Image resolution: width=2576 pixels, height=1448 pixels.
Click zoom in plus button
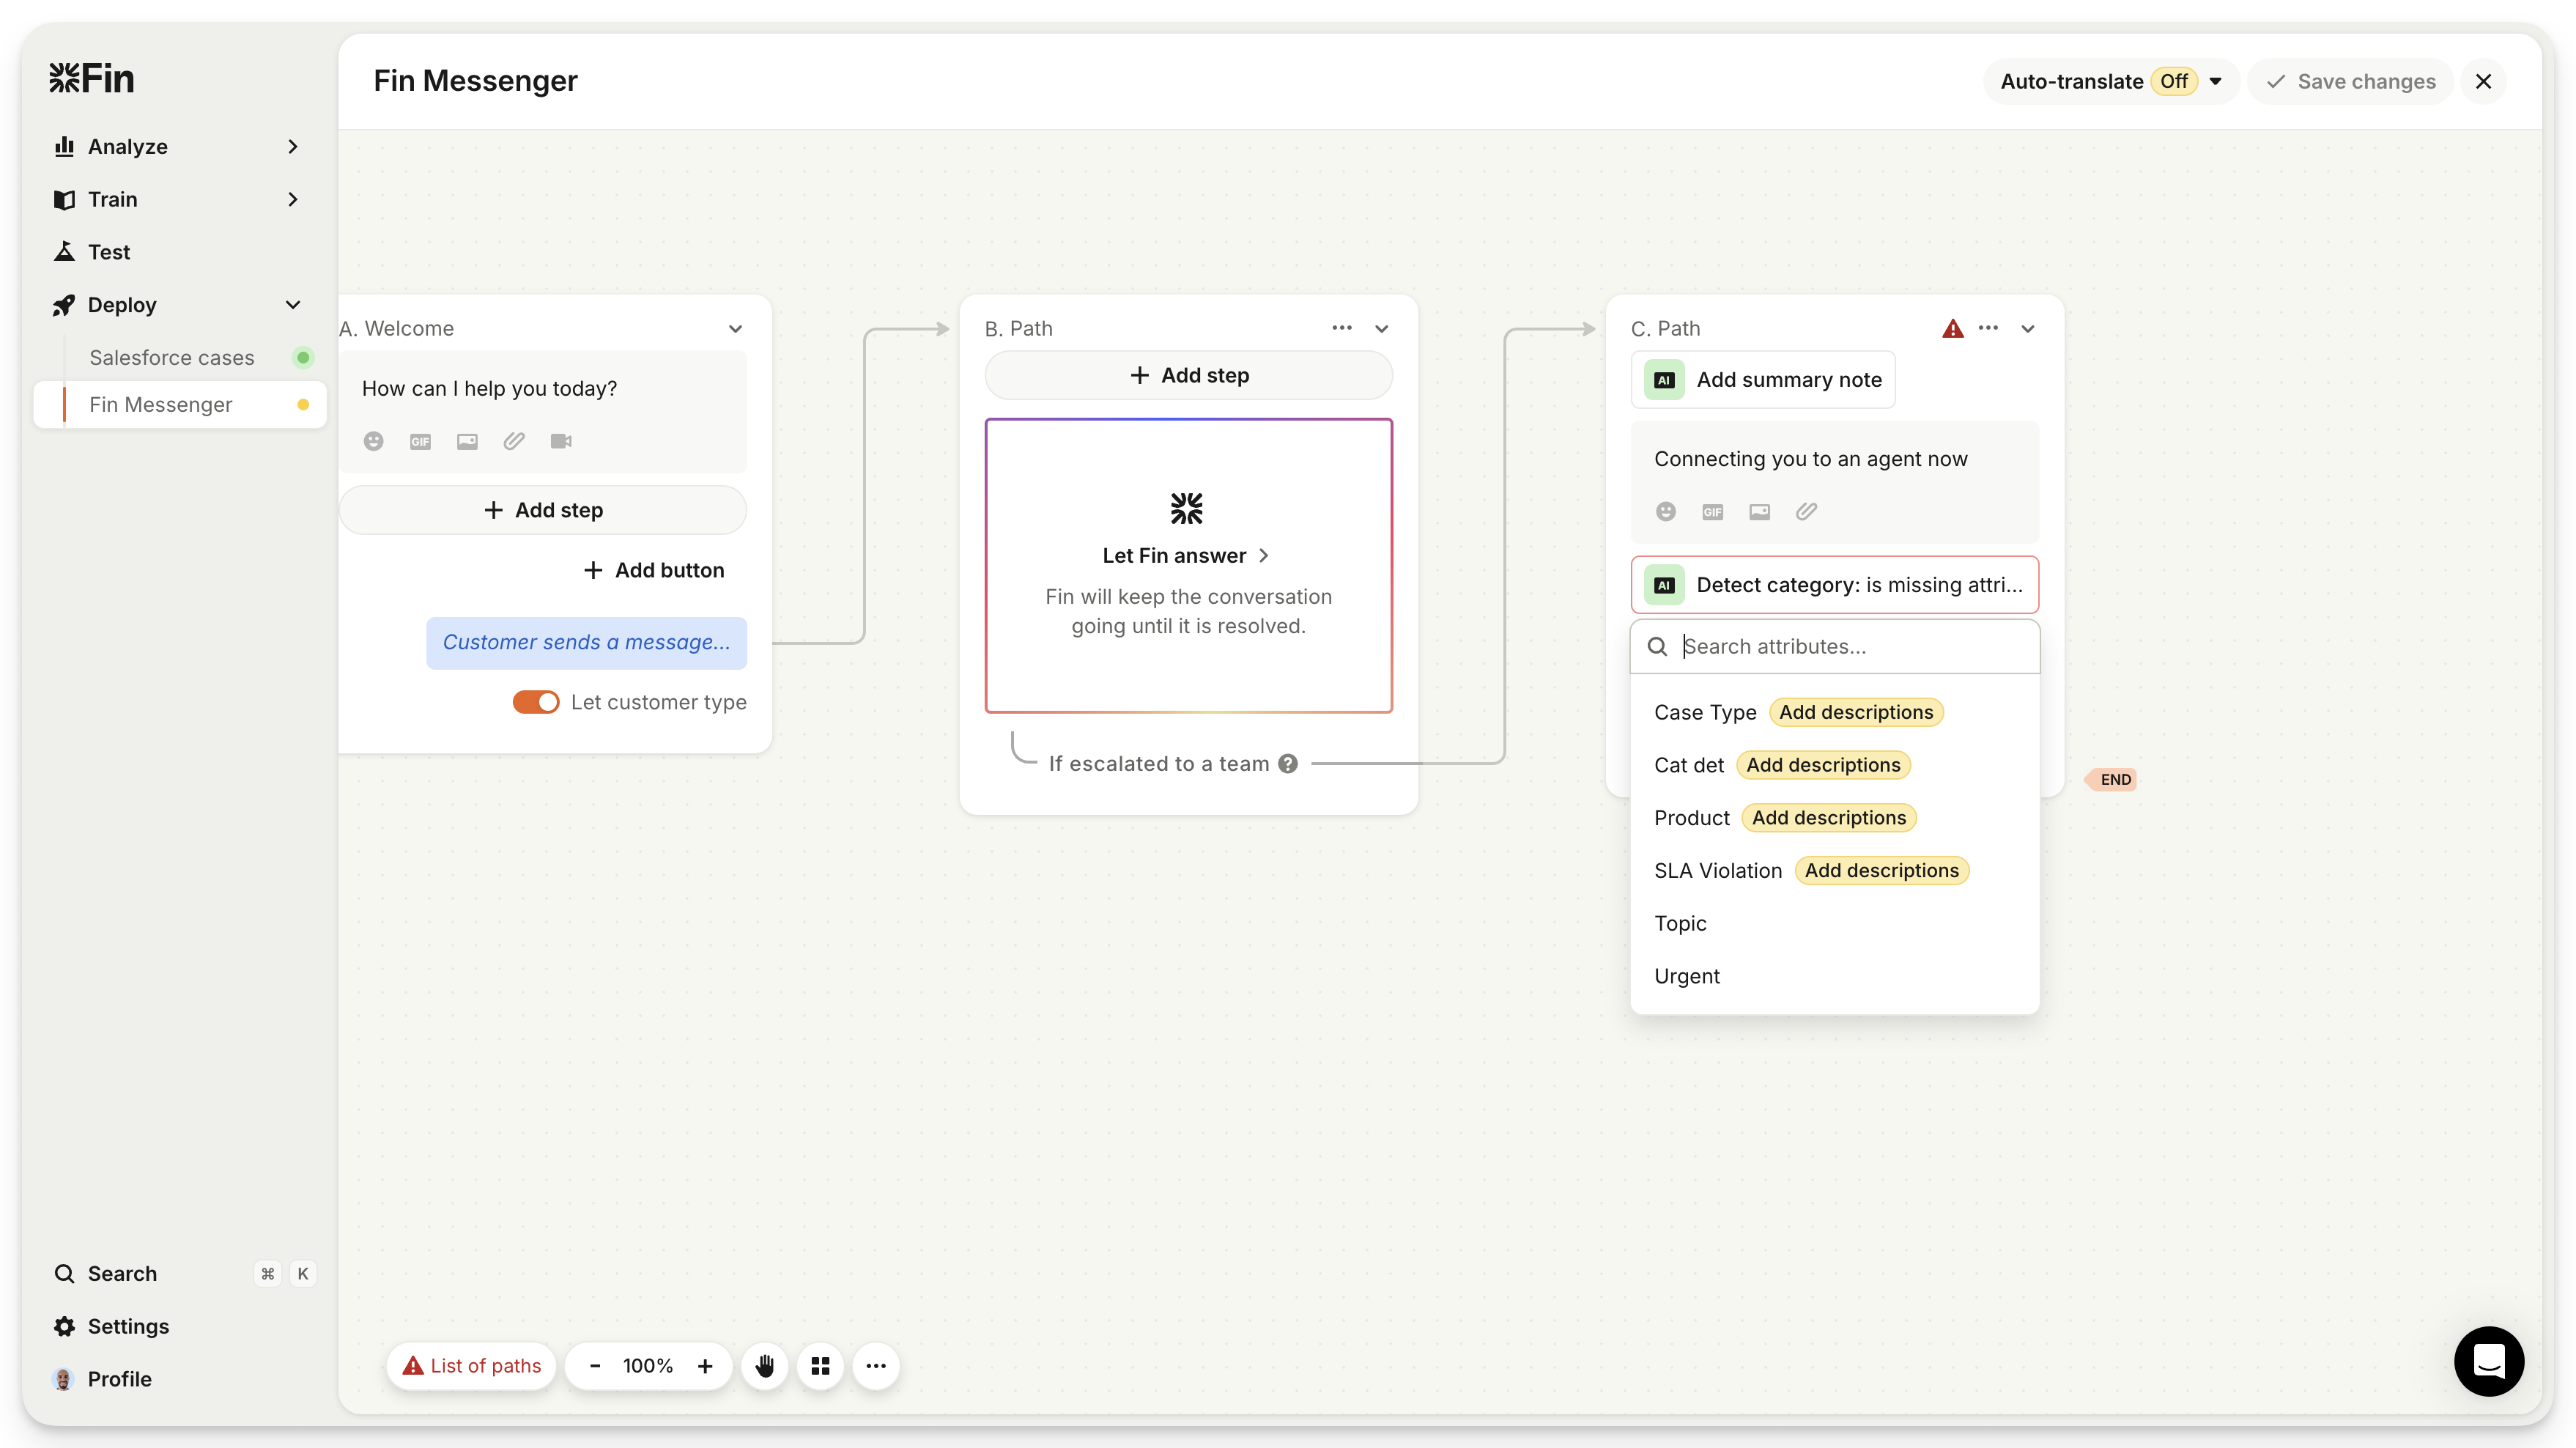705,1366
